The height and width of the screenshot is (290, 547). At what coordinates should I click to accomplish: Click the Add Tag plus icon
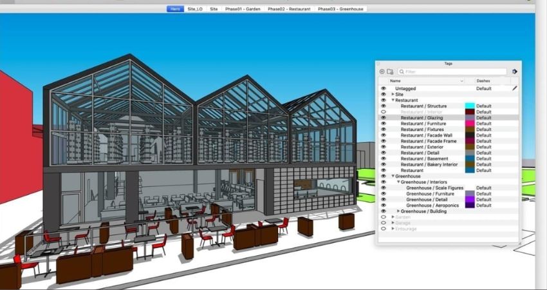pyautogui.click(x=382, y=72)
